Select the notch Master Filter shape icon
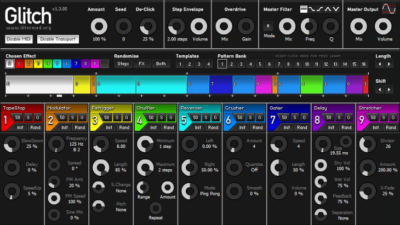Screen dimensions: 400x225 click(336, 9)
